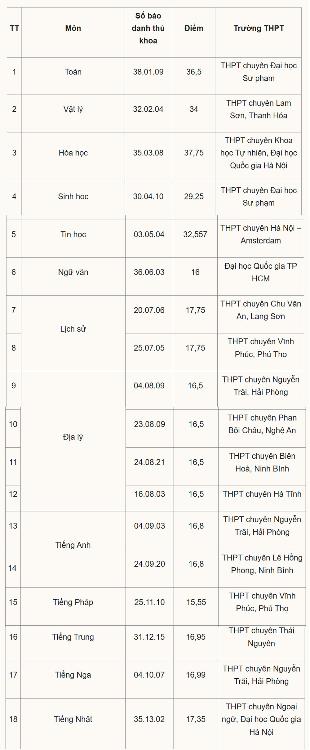Click the "Sinh học" subject cell
310x750 pixels.
pos(73,197)
